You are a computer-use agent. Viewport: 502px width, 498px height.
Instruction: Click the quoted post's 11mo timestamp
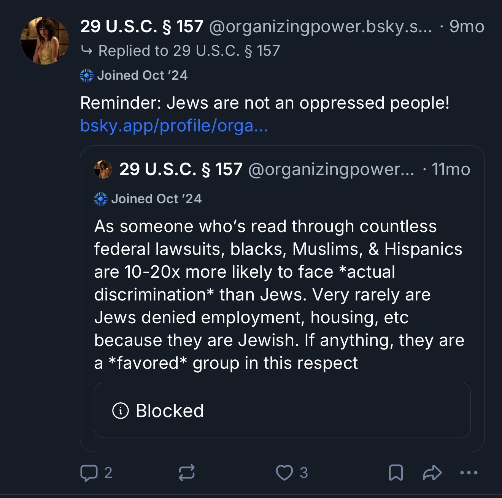[451, 169]
